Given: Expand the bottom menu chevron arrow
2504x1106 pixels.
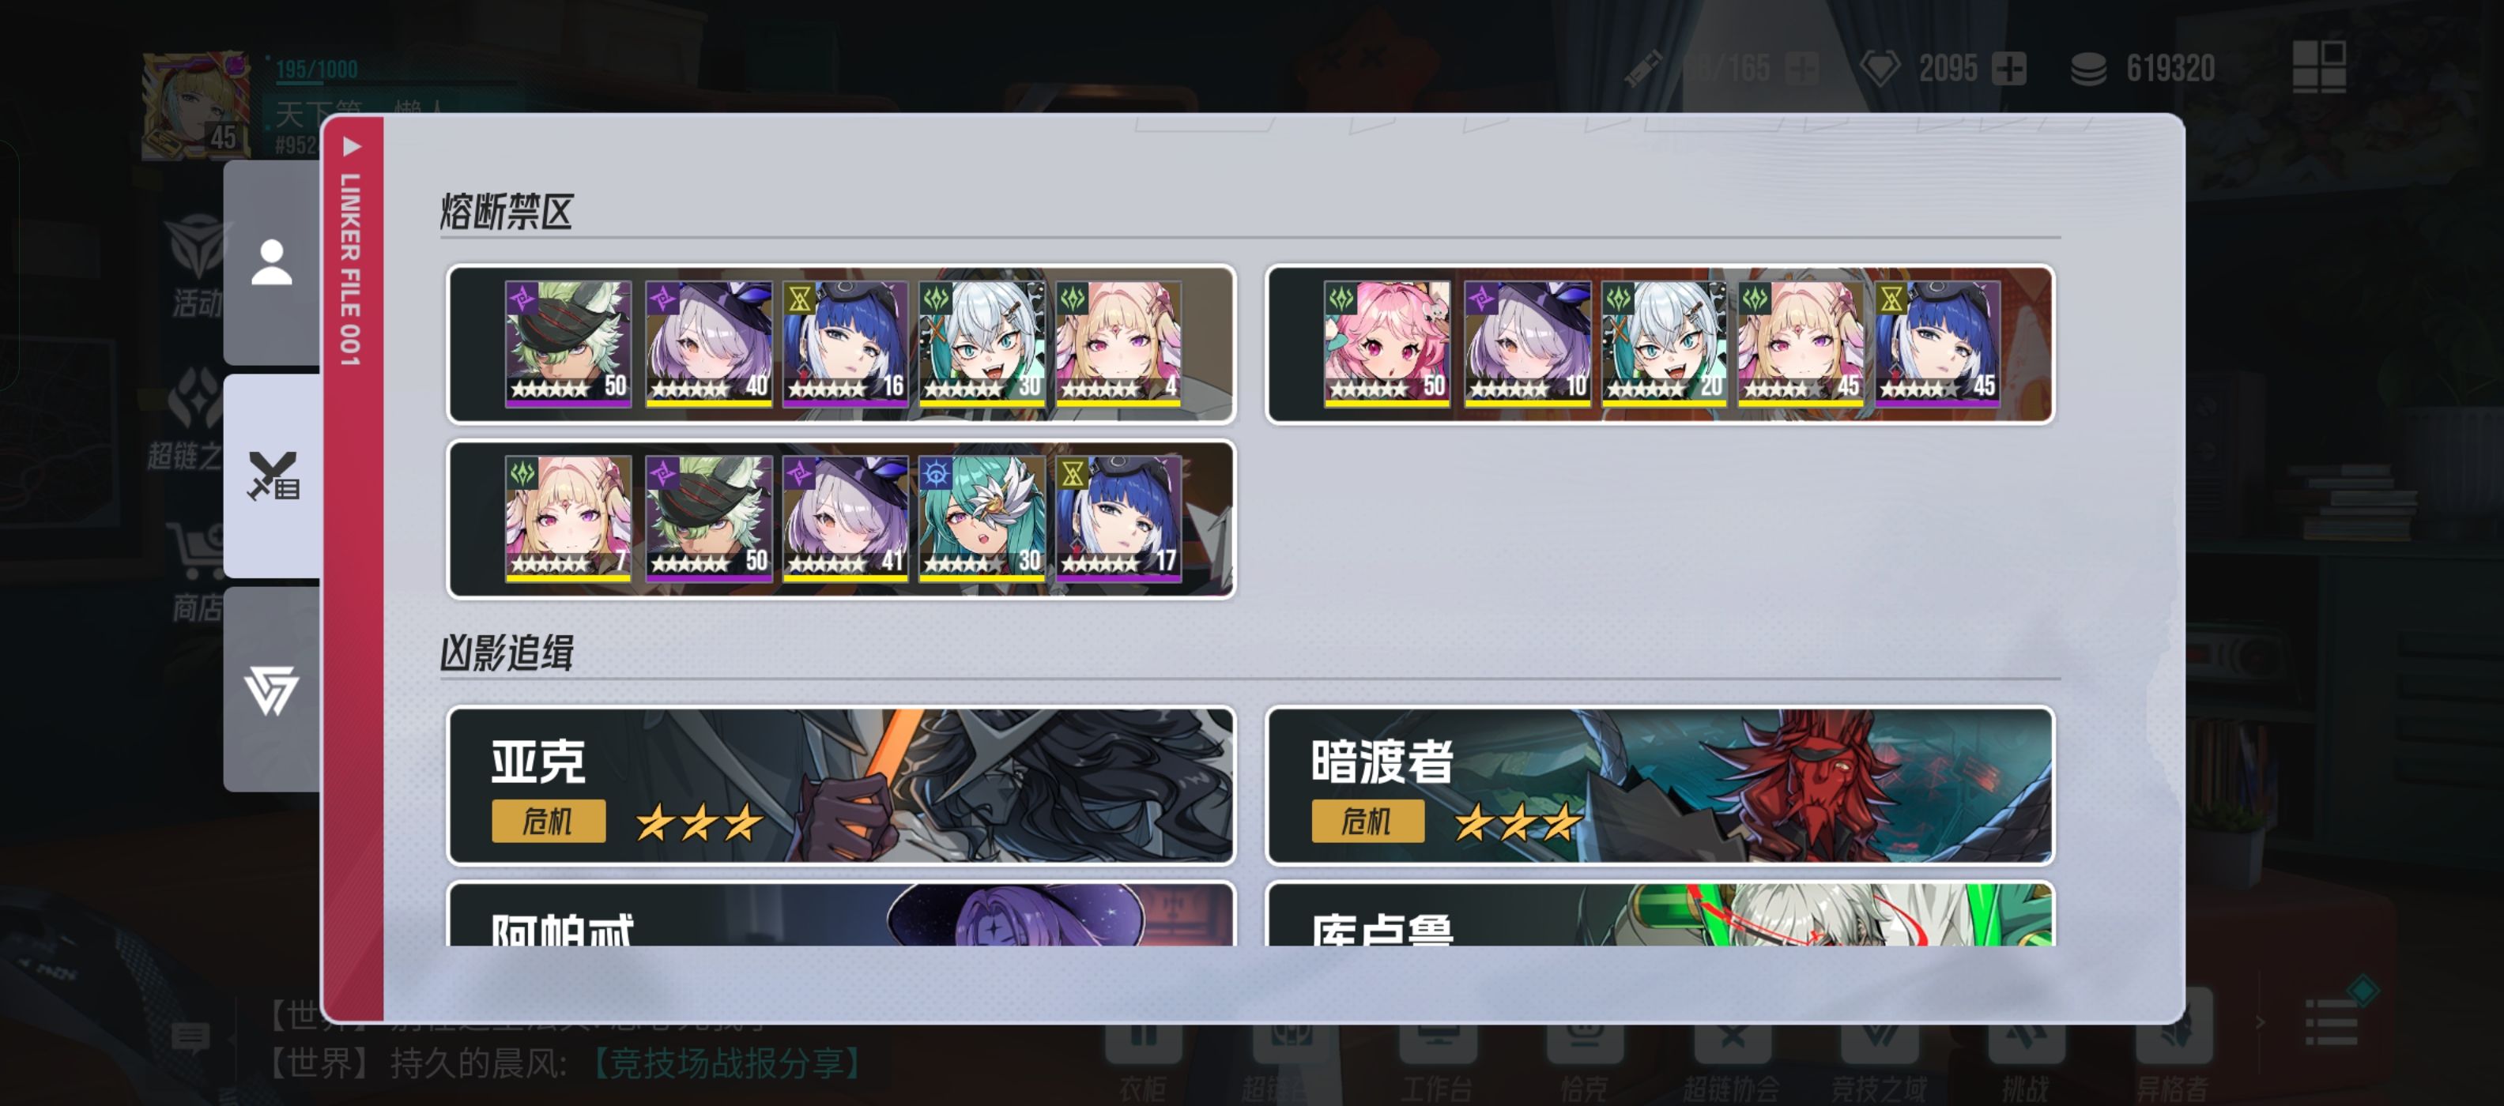Looking at the screenshot, I should point(2259,1022).
